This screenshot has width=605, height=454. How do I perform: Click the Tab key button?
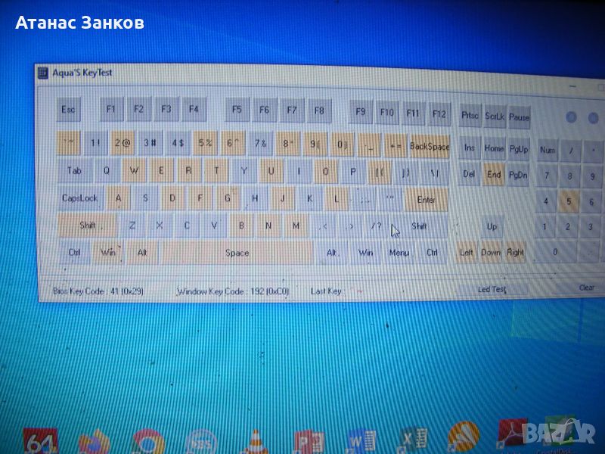click(x=74, y=171)
